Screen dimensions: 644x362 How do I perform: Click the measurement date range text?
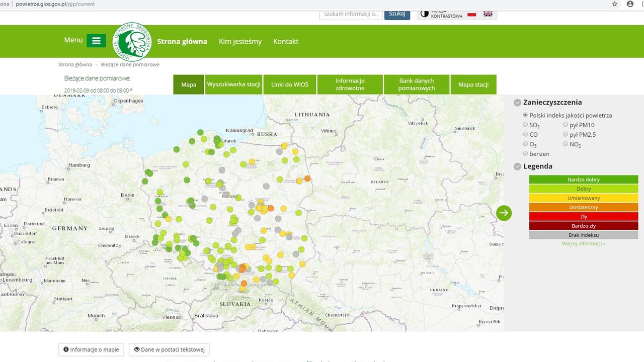pyautogui.click(x=99, y=90)
